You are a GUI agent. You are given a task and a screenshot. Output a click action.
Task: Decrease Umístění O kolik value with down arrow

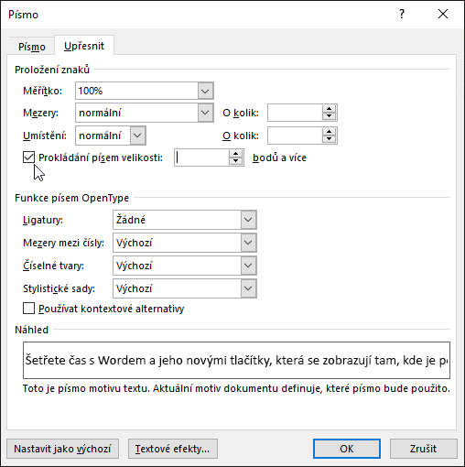(x=329, y=139)
